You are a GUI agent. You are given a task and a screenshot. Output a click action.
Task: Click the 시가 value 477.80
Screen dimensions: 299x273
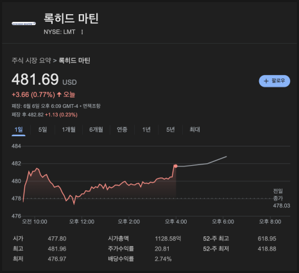click(57, 238)
